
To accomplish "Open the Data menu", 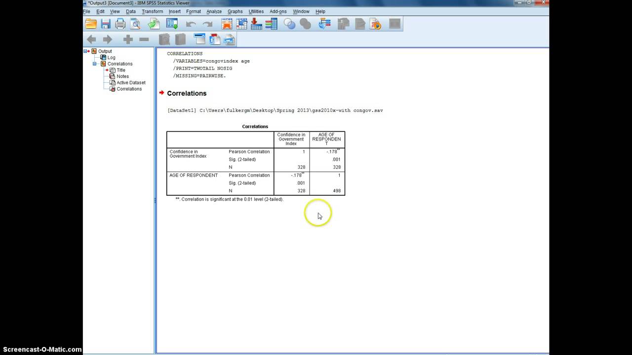I will point(131,11).
